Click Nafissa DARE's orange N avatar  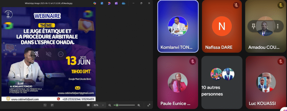click(222, 26)
